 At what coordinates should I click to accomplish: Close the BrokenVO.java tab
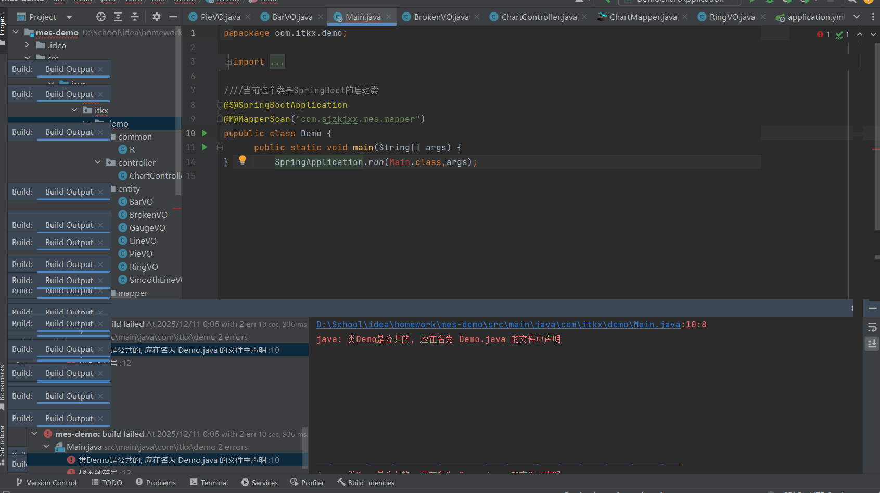(477, 17)
